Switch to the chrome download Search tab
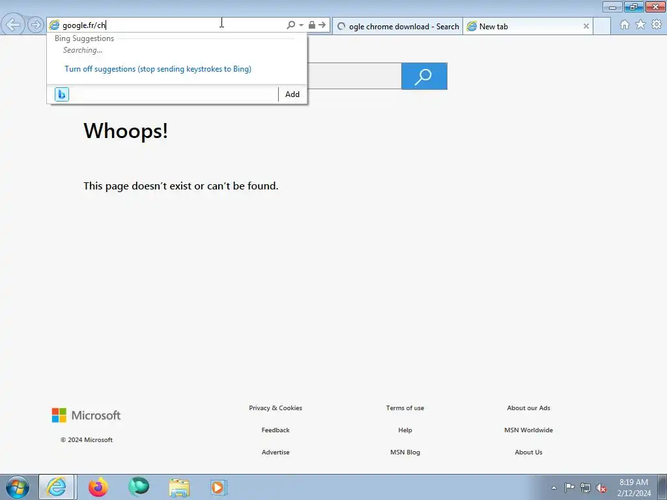 [397, 26]
